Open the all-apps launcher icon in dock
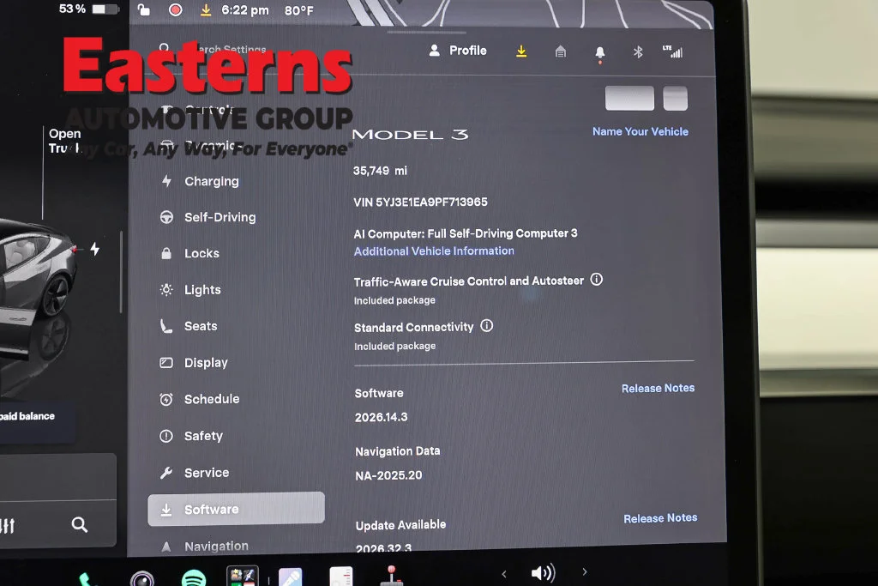 pyautogui.click(x=243, y=577)
